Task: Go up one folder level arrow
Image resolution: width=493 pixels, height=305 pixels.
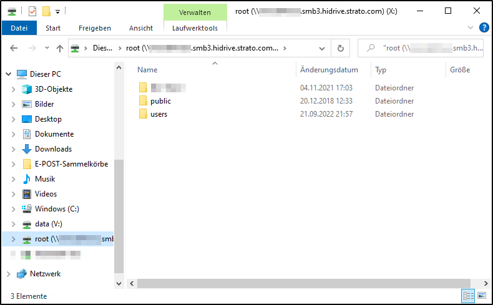Action: click(x=60, y=48)
